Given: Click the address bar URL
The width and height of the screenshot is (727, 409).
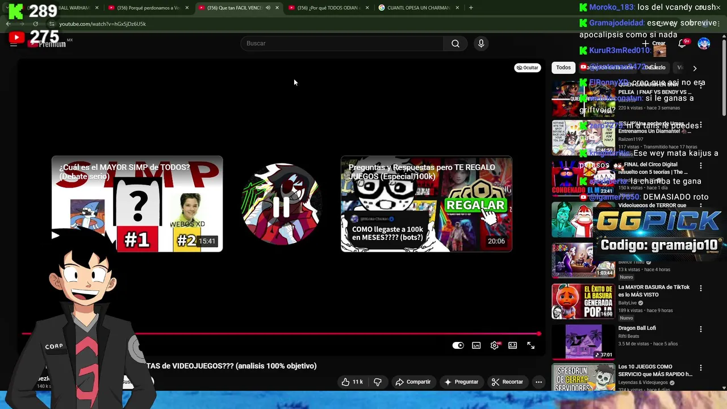Looking at the screenshot, I should point(103,24).
